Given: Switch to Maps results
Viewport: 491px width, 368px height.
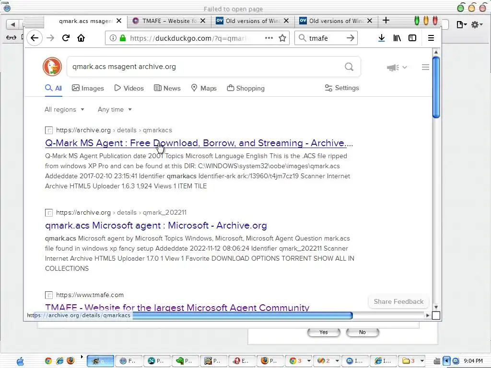Looking at the screenshot, I should pyautogui.click(x=204, y=88).
